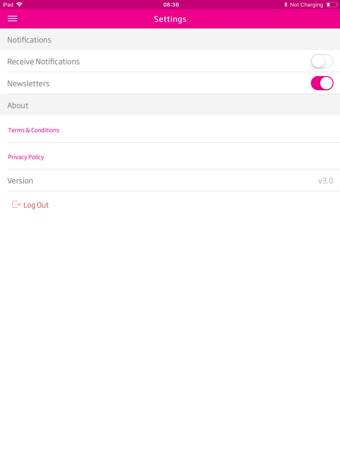
Task: Open the hamburger navigation menu
Action: [13, 19]
